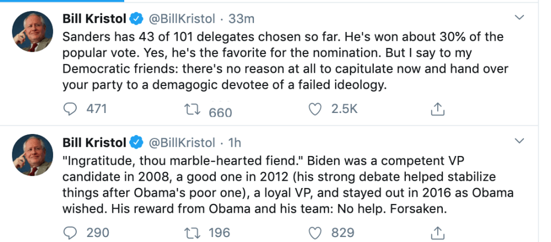
Task: Share the Sanders delegates tweet
Action: pyautogui.click(x=437, y=110)
